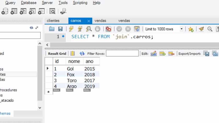Click the commit transaction check icon
The image size is (219, 123).
click(119, 29)
